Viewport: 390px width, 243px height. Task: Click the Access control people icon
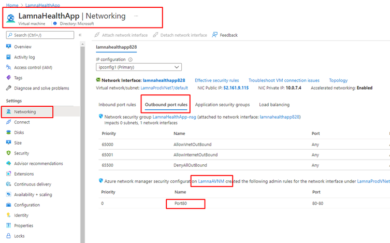[8, 67]
